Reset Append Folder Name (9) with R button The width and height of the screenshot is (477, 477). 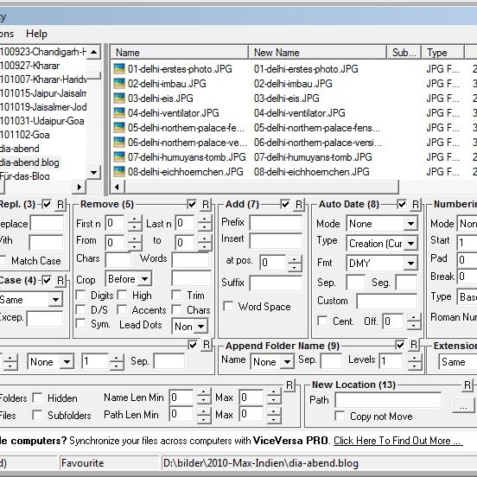tap(414, 345)
